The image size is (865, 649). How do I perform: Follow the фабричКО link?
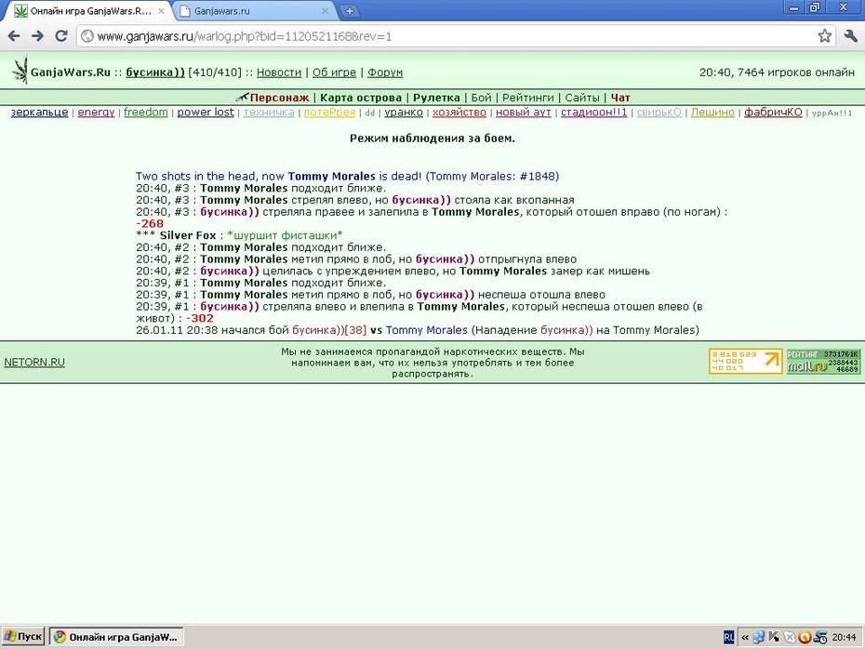coord(773,112)
